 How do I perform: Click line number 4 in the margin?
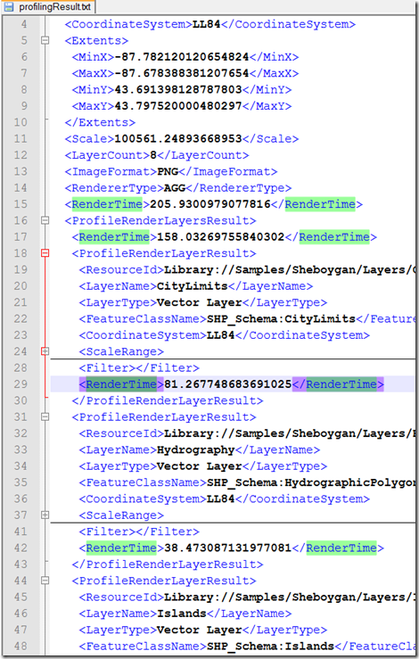coord(23,24)
